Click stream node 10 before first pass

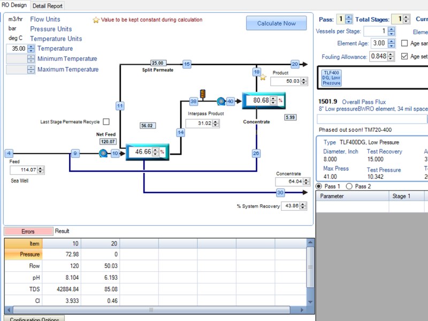(x=115, y=154)
